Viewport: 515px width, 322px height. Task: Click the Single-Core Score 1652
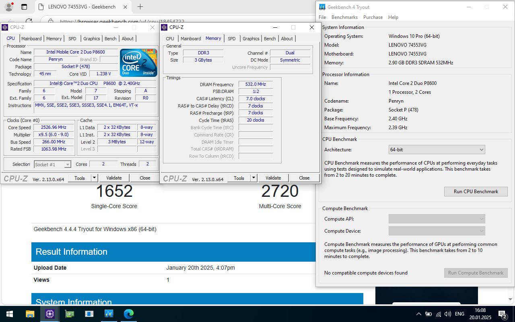114,191
